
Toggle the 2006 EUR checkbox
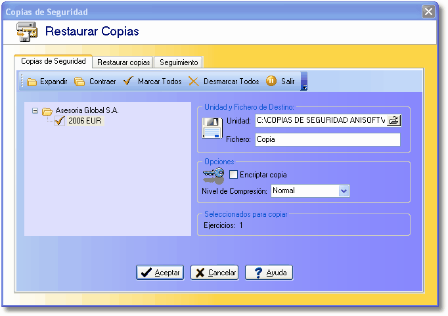pos(60,121)
